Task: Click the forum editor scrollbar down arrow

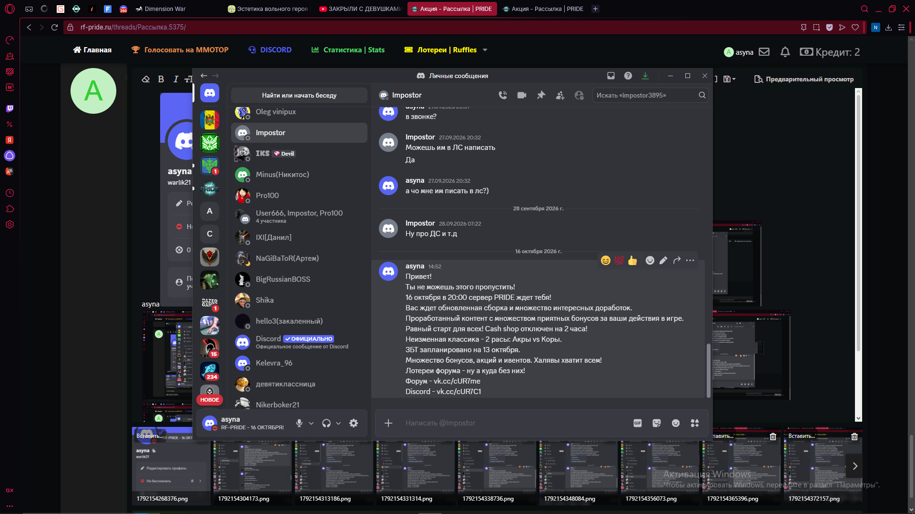Action: tap(858, 418)
